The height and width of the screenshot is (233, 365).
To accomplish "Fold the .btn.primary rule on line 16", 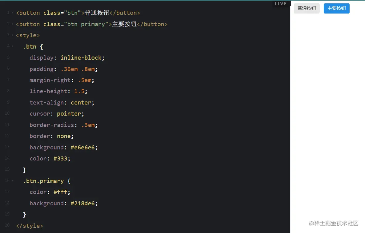I will tap(13, 180).
